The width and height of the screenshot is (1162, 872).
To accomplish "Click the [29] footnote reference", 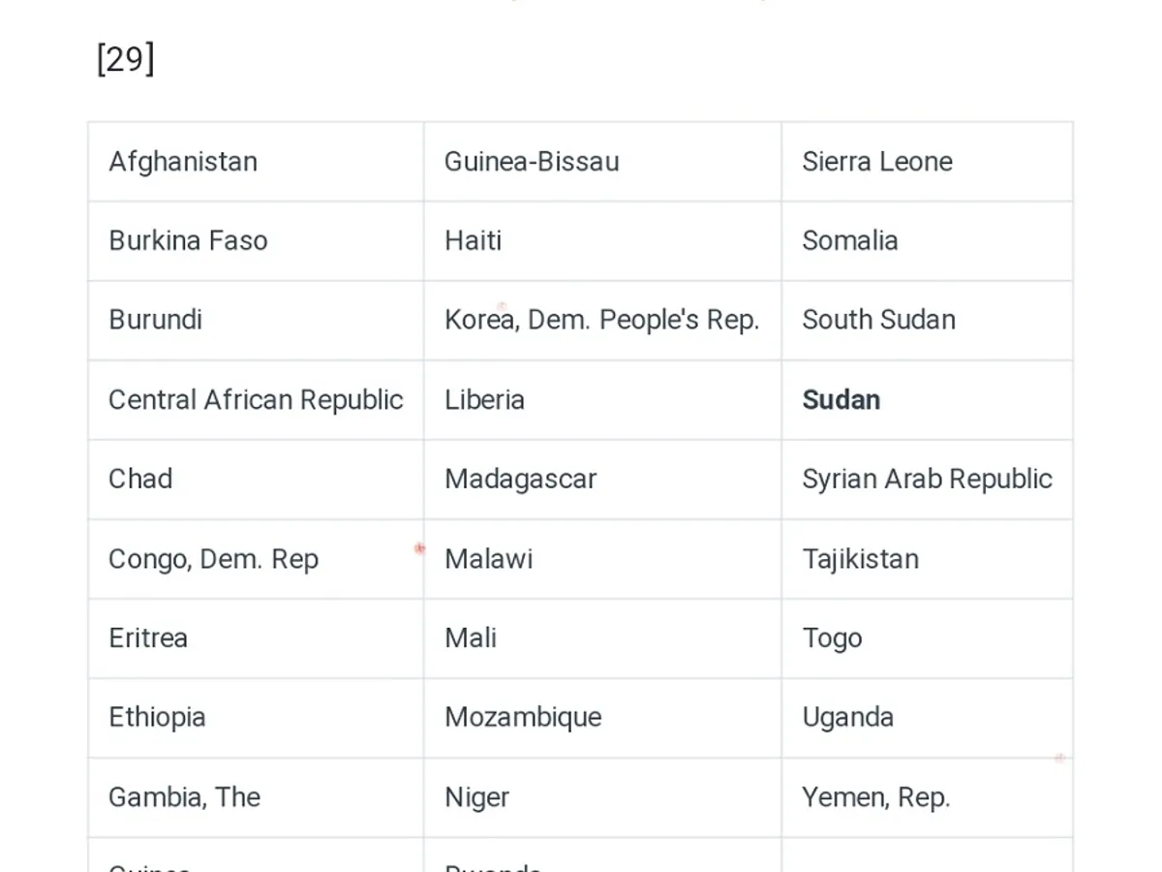I will tap(126, 60).
